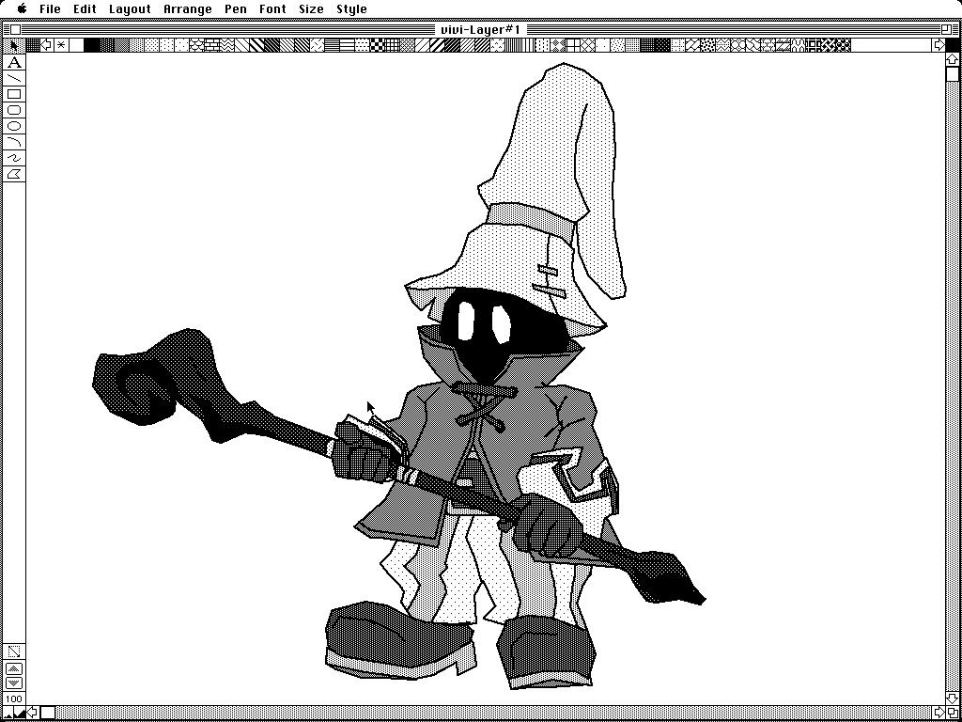Select the Freehand curve tool
This screenshot has height=722, width=962.
(14, 158)
